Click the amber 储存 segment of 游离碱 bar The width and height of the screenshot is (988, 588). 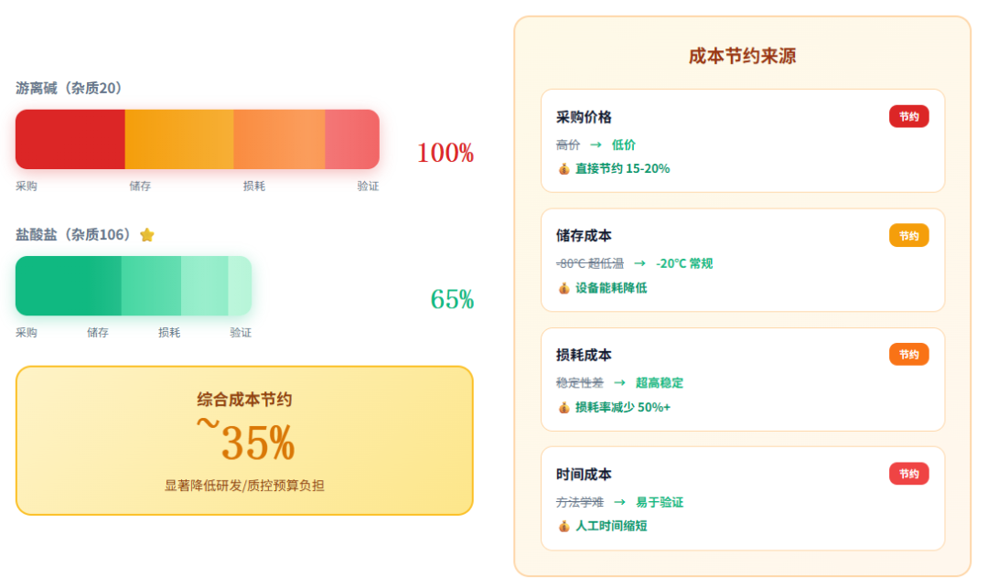178,139
